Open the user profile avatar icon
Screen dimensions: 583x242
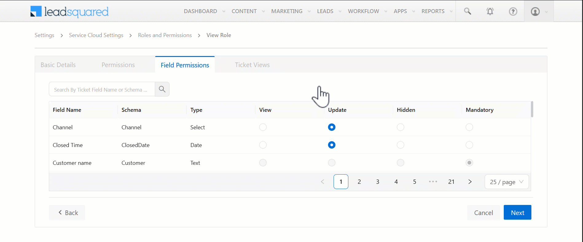tap(535, 11)
